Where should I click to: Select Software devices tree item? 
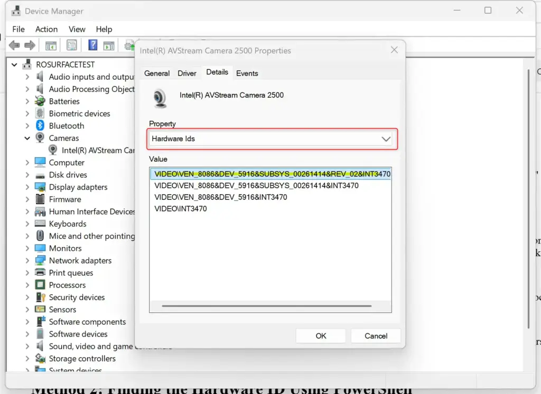(78, 334)
